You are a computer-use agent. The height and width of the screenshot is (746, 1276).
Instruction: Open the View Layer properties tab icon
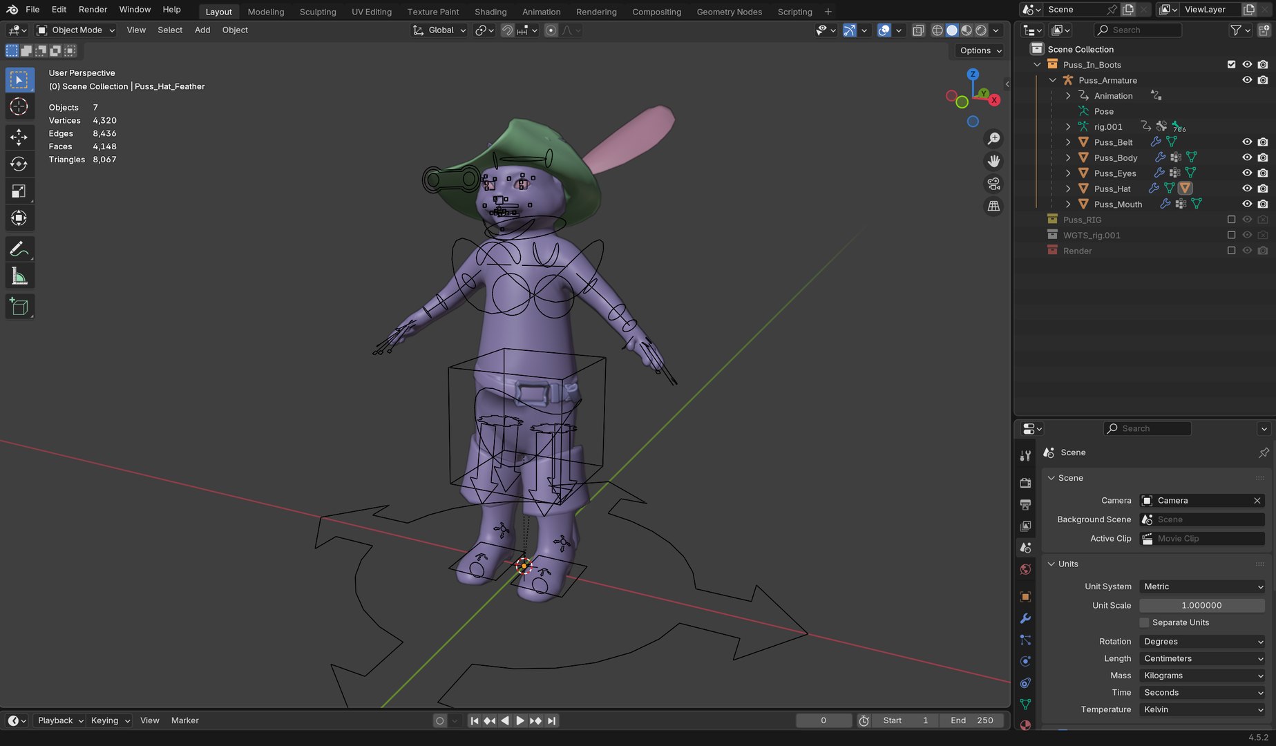1025,526
